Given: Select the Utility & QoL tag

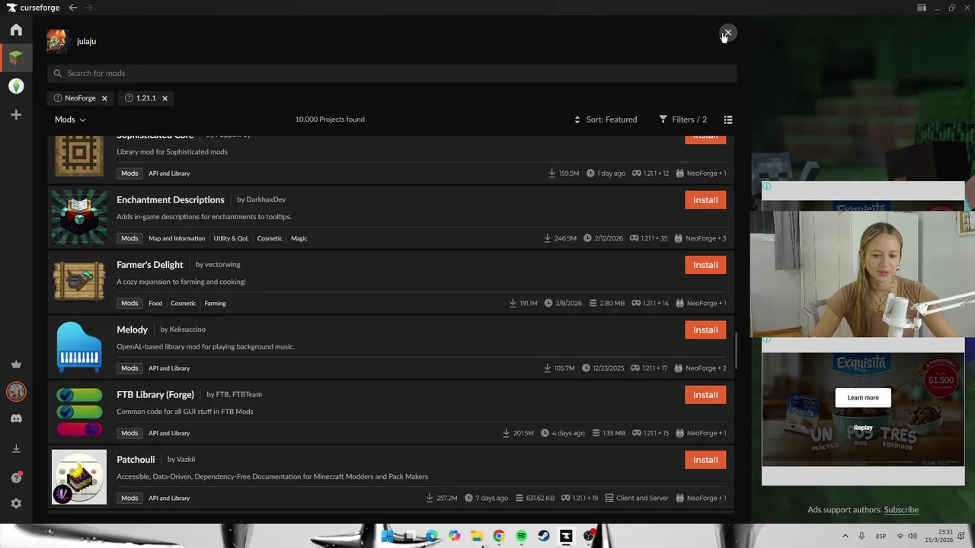Looking at the screenshot, I should click(x=231, y=239).
